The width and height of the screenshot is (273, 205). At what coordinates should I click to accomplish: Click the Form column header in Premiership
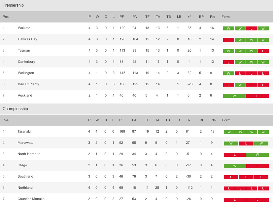point(225,17)
